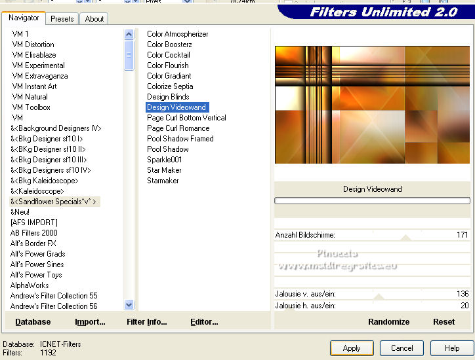Choose Design Blinds filter

168,97
